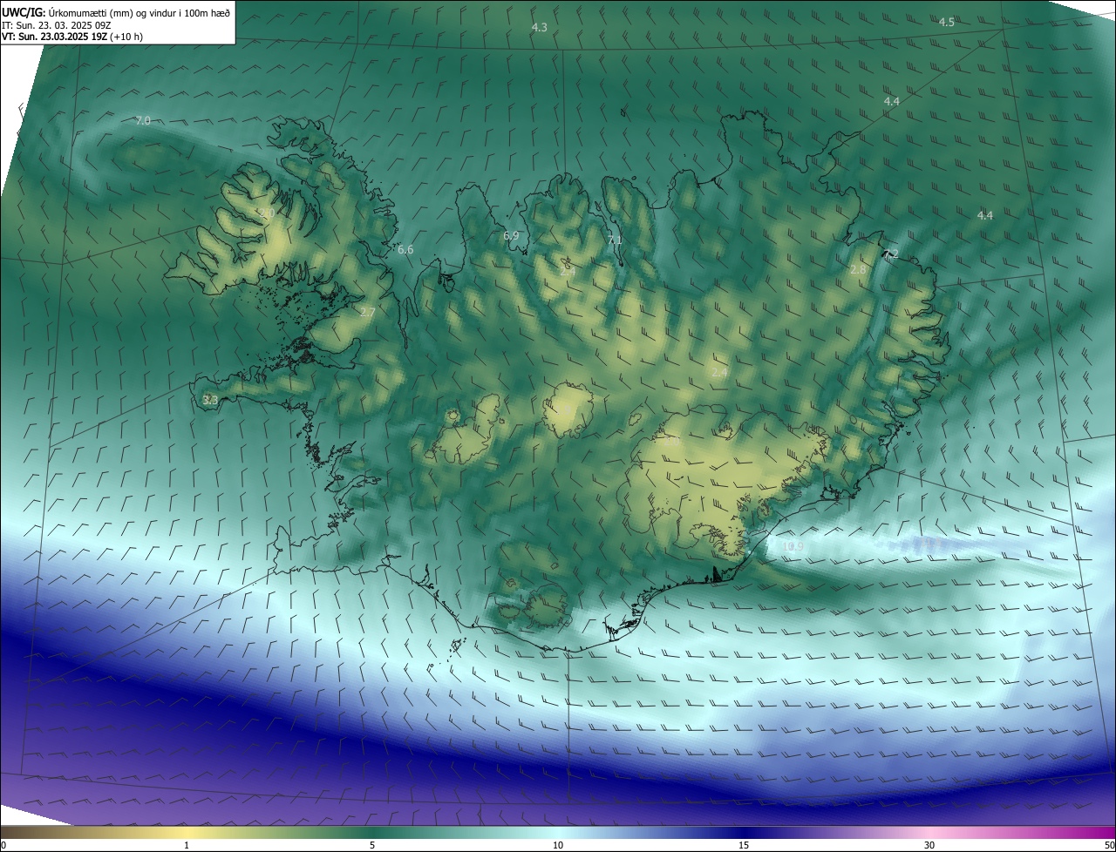The image size is (1116, 852).
Task: Click the 'VT: Sun. 23.03.2025 19Z (+10 h)' line
Action: 72,37
